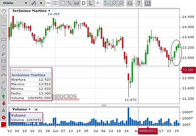
Task: Delete drawings with the red X icon
Action: (4, 118)
